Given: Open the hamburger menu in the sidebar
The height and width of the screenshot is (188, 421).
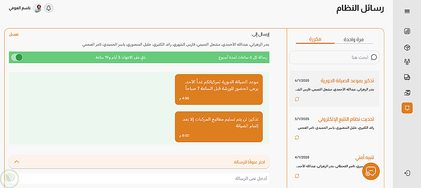Looking at the screenshot, I should 407,11.
